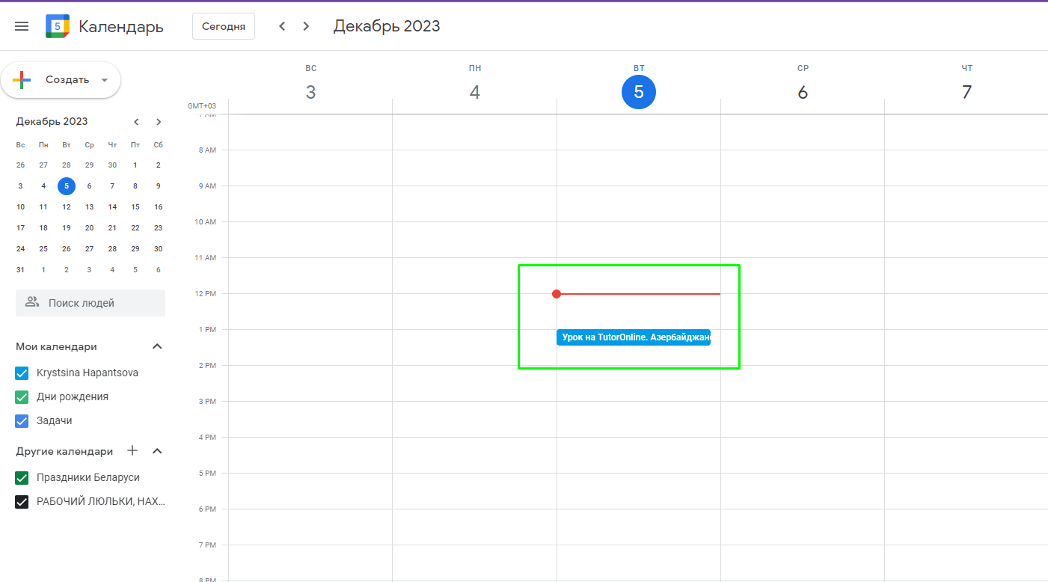Click the Дни рождения calendar name

click(73, 396)
